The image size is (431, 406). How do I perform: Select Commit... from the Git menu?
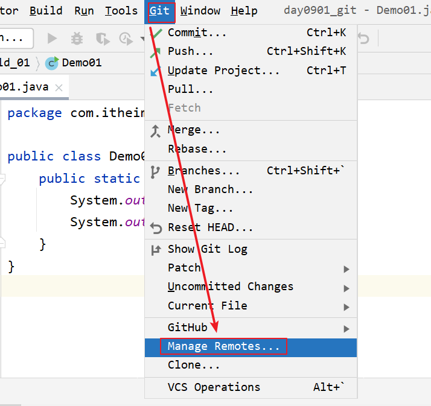[x=197, y=33]
